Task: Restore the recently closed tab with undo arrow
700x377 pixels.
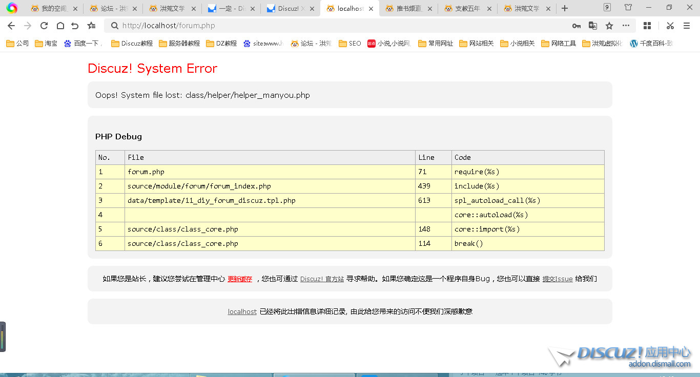Action: (x=75, y=26)
